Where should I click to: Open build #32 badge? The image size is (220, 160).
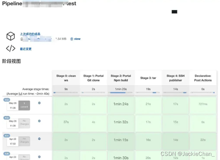[7, 118]
